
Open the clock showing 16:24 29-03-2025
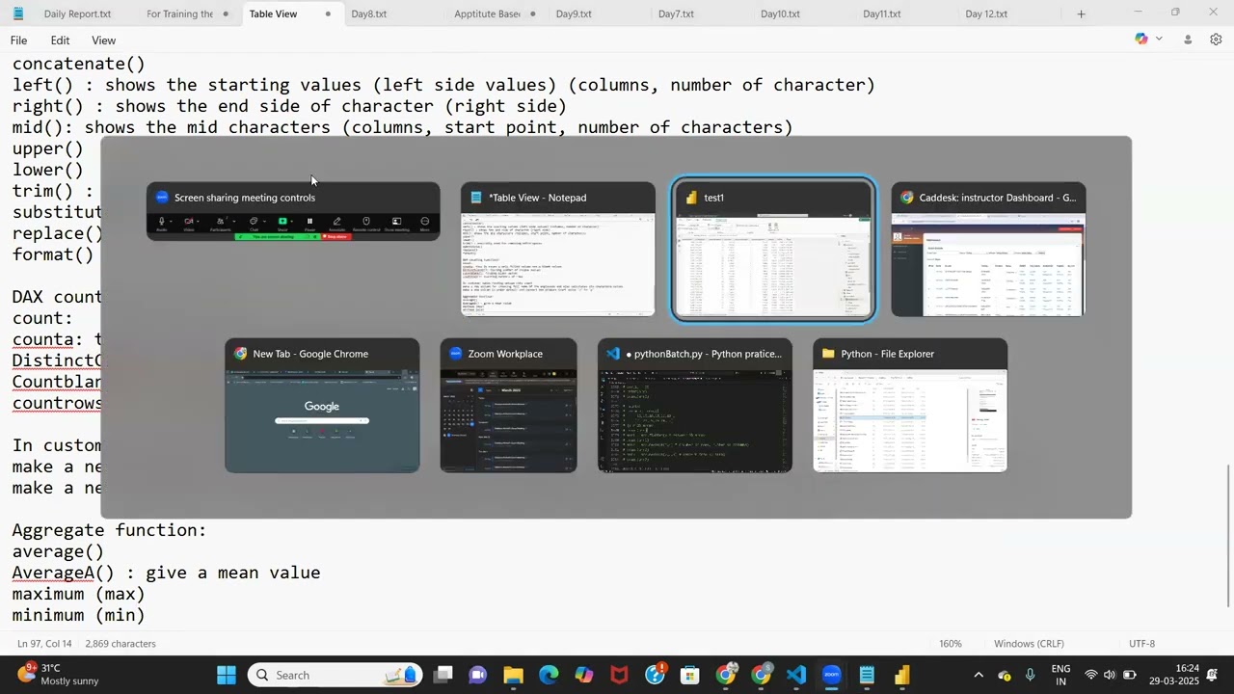pos(1176,675)
